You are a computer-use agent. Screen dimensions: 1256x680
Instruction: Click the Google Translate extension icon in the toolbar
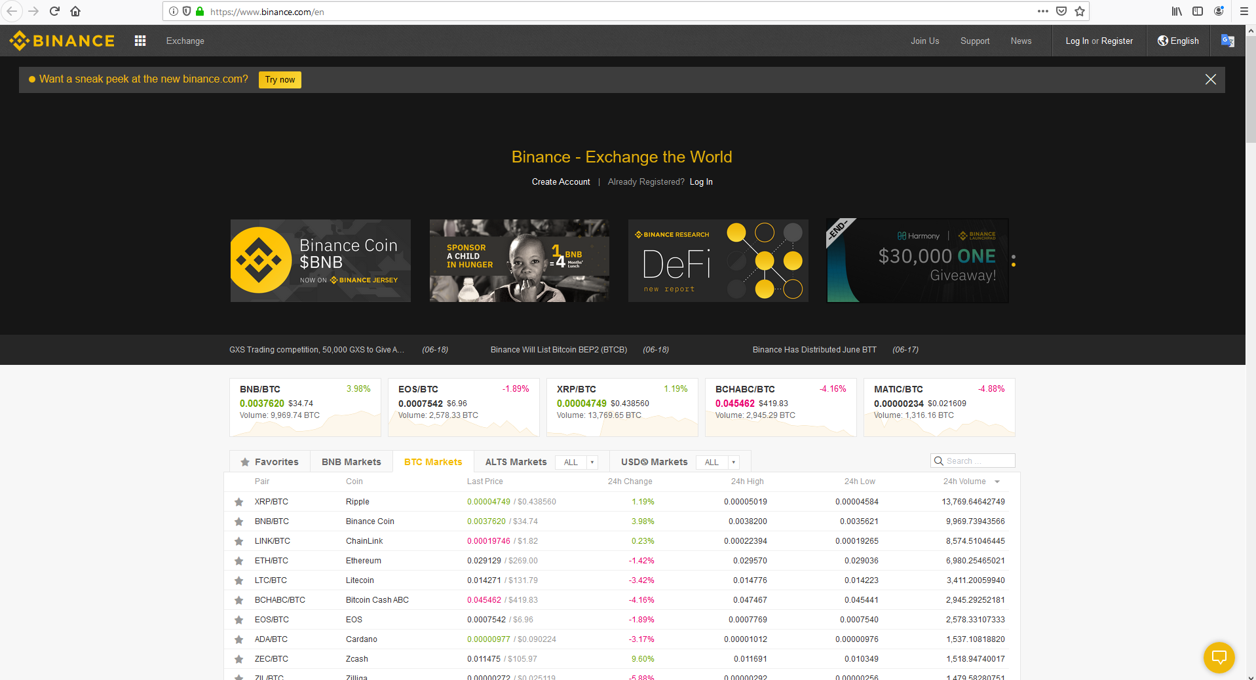[x=1228, y=41]
